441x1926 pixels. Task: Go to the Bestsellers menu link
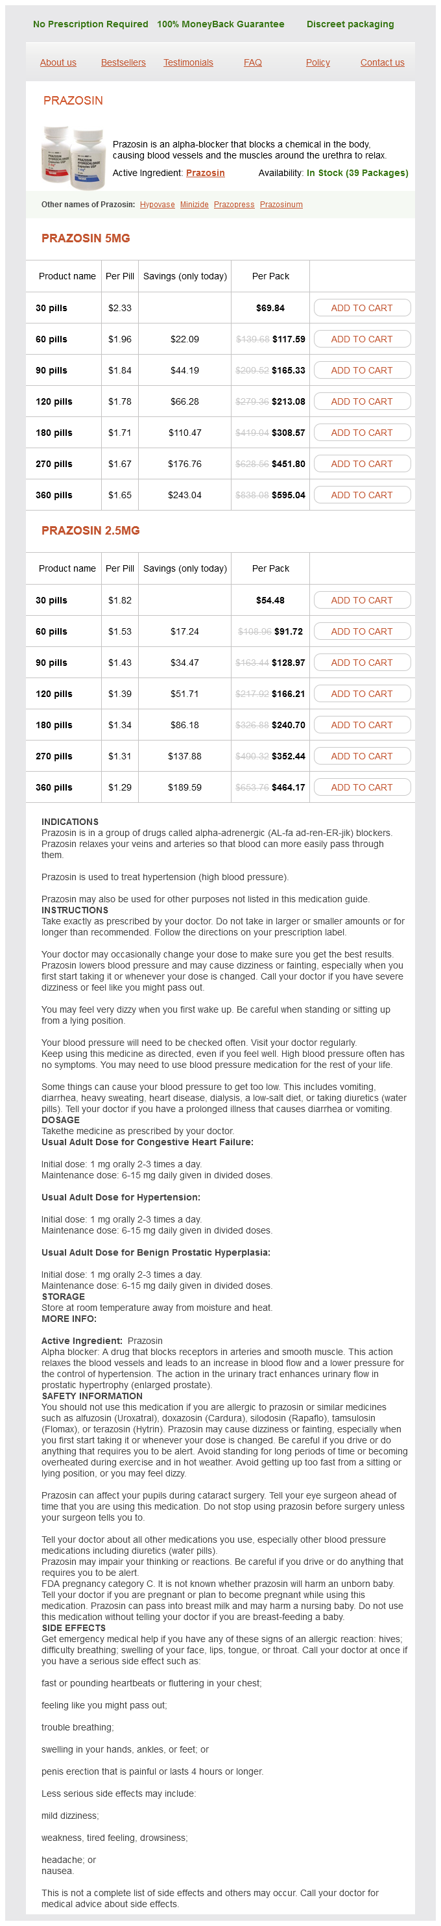123,63
